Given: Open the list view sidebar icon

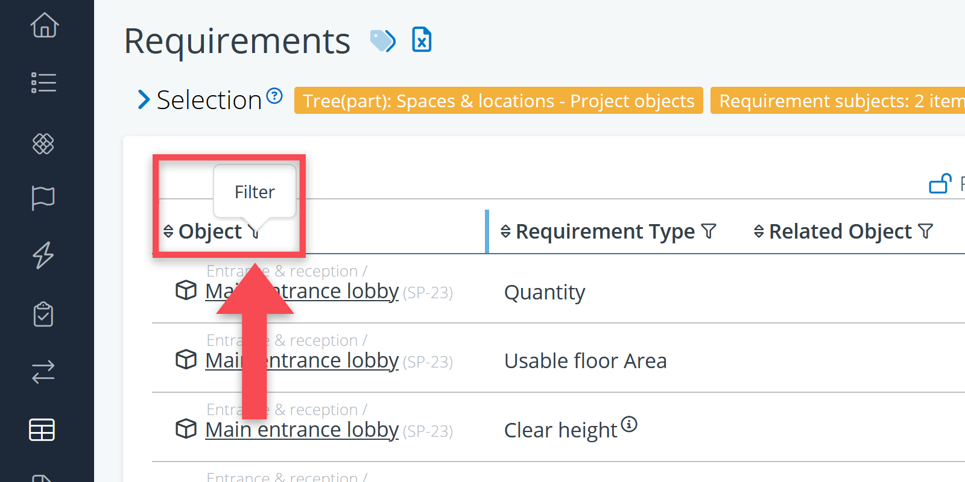Looking at the screenshot, I should pyautogui.click(x=43, y=83).
